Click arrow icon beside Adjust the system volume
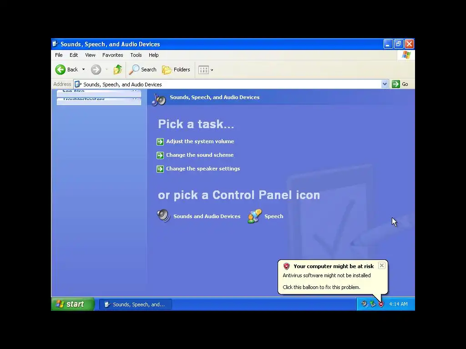This screenshot has height=349, width=466. (160, 142)
